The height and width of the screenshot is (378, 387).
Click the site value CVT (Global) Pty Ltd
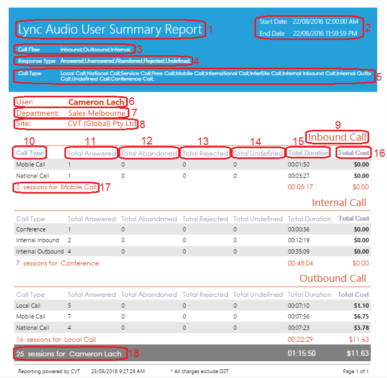pyautogui.click(x=102, y=123)
